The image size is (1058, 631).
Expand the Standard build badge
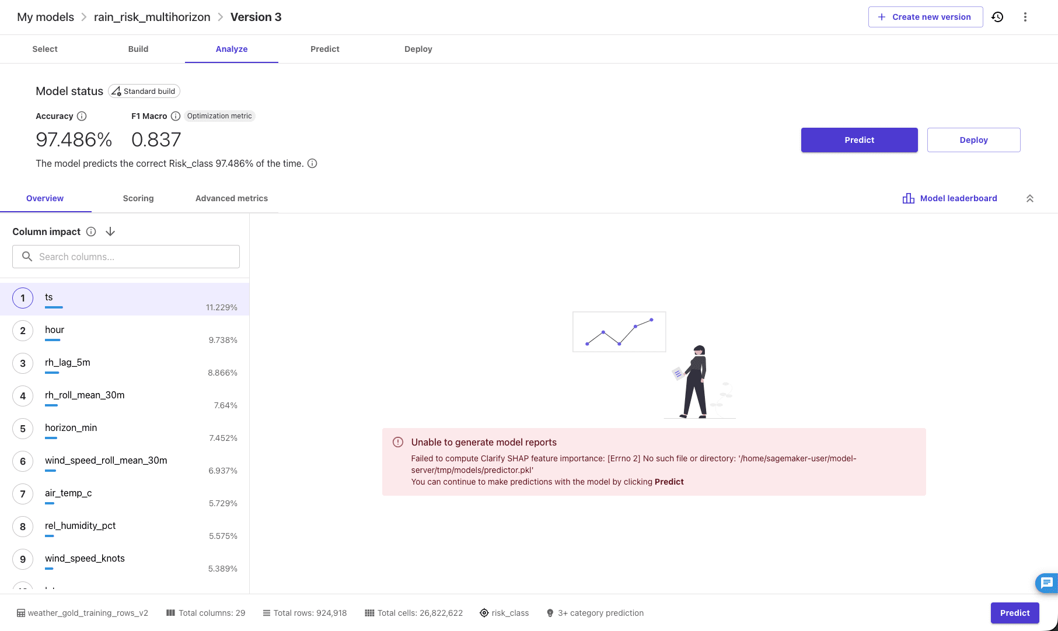point(144,91)
